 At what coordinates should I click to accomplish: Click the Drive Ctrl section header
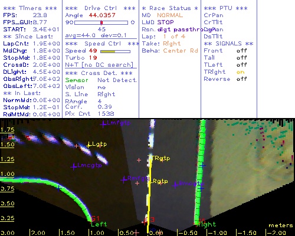coord(100,8)
